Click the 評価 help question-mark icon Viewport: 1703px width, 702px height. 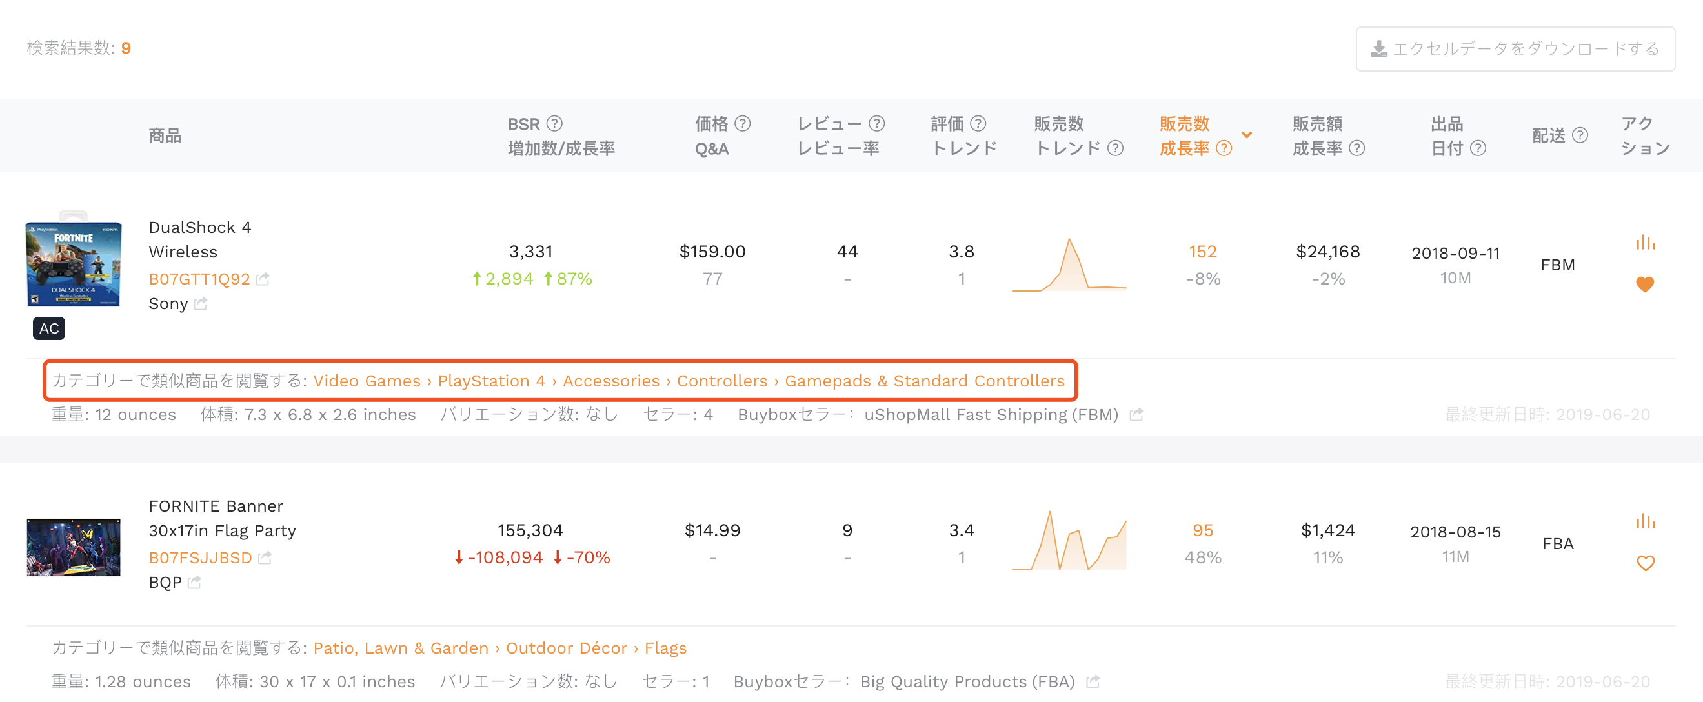pos(978,124)
